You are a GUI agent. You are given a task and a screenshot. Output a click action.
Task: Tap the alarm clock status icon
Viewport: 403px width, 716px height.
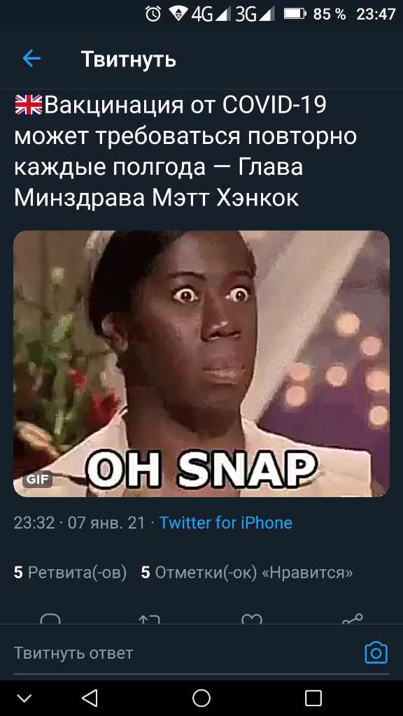pyautogui.click(x=153, y=14)
